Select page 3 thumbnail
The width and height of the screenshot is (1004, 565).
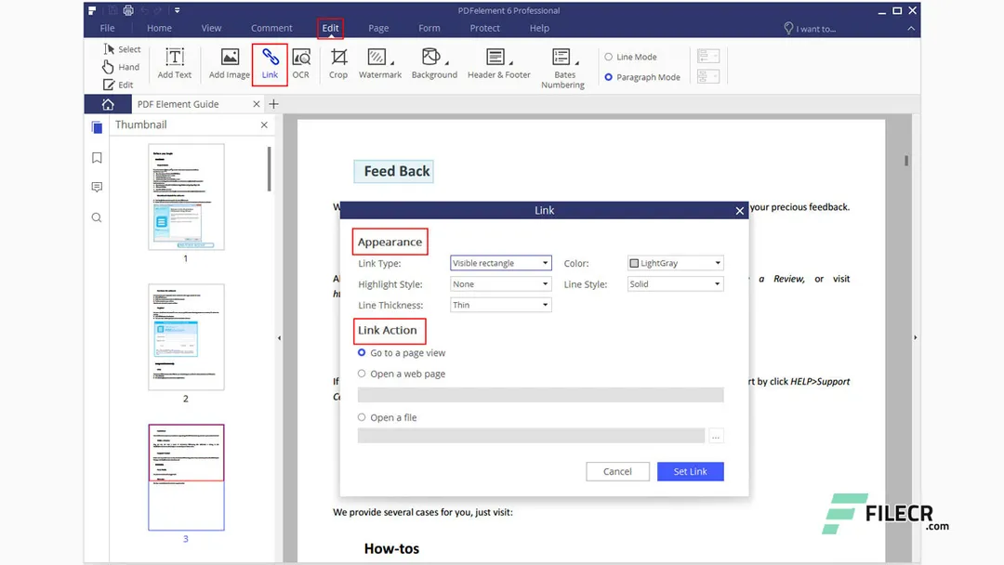tap(186, 478)
